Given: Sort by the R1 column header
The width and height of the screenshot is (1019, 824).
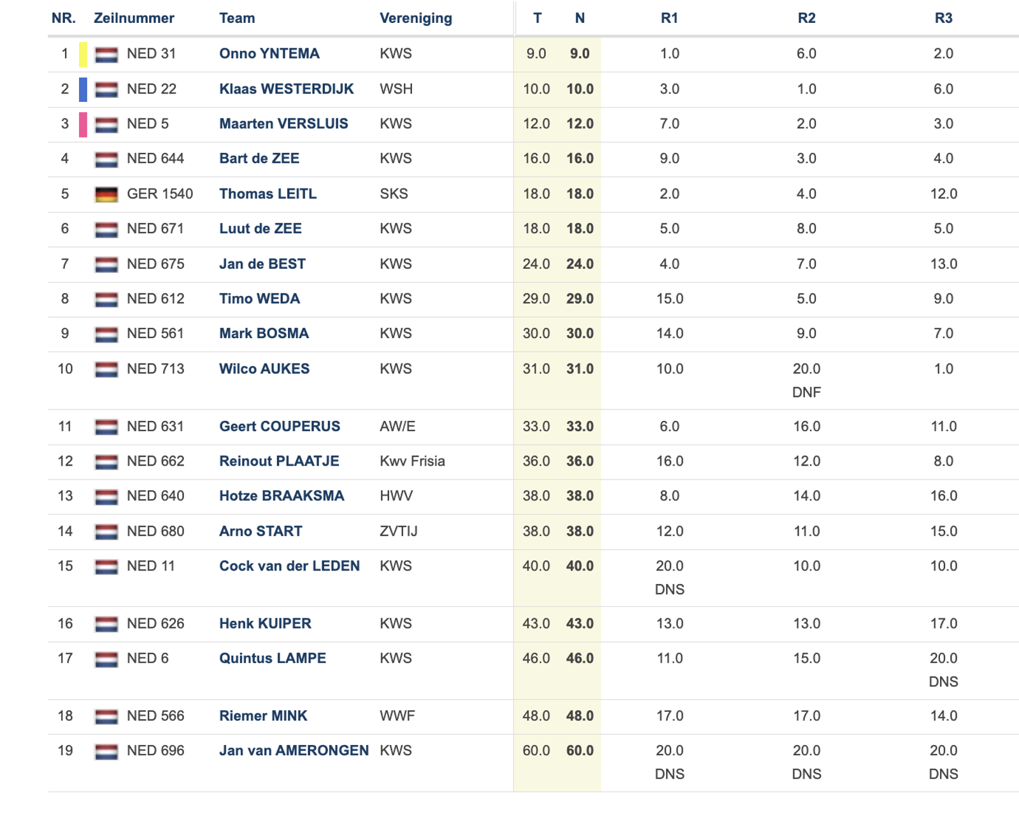Looking at the screenshot, I should (669, 18).
